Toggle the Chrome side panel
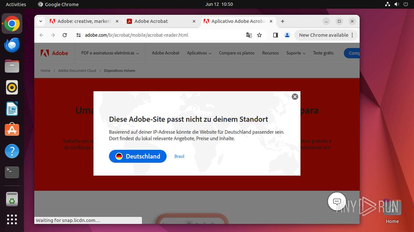 coord(276,35)
